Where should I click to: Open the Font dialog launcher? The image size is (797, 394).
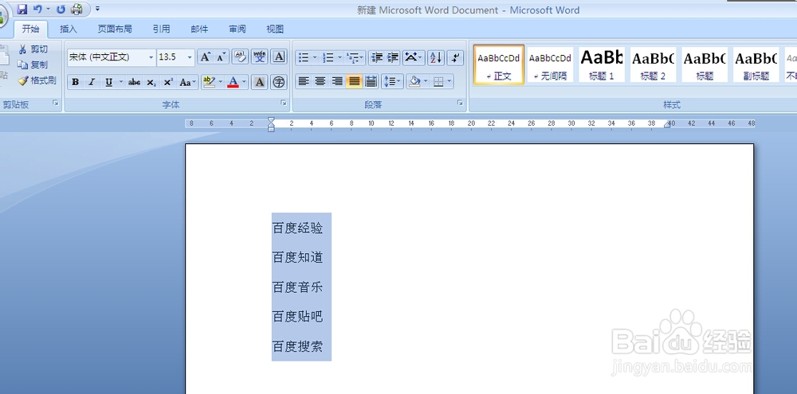point(284,103)
